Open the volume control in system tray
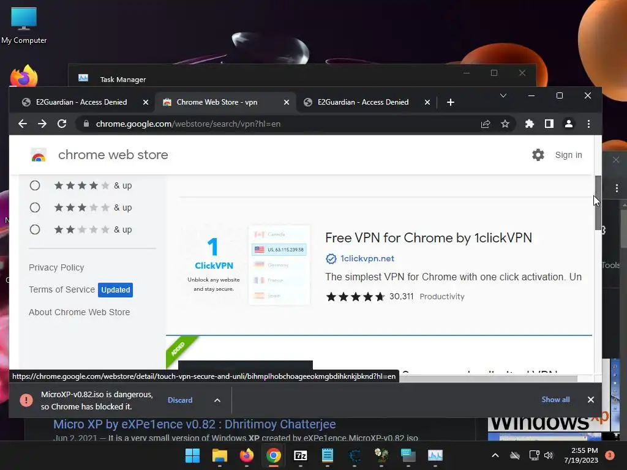627x470 pixels. [x=549, y=455]
